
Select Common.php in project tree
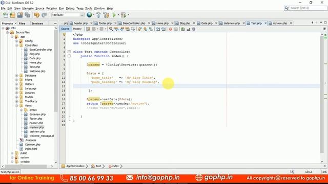point(32,145)
